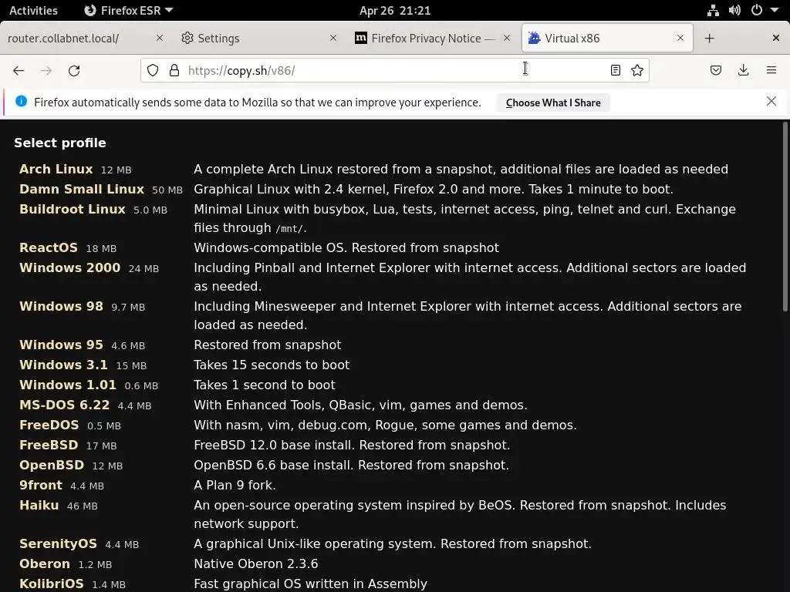Image resolution: width=790 pixels, height=592 pixels.
Task: Click the page vertical scrollbar
Action: coord(785,217)
